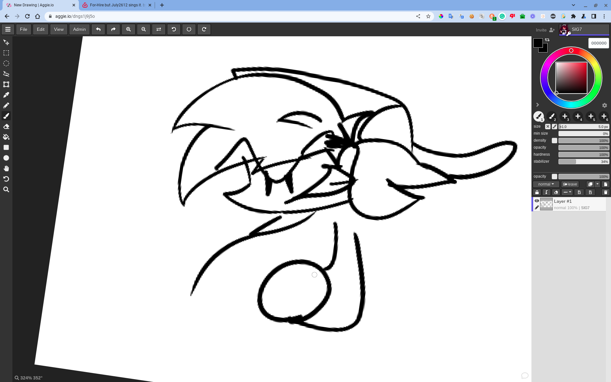Toggle layer lock button
The width and height of the screenshot is (611, 382).
pos(537,192)
